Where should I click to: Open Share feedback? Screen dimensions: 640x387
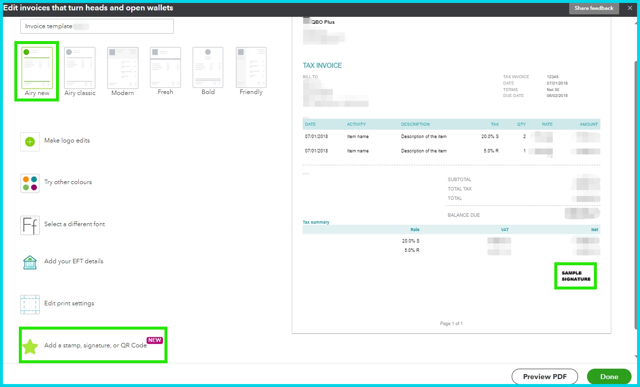[x=593, y=8]
